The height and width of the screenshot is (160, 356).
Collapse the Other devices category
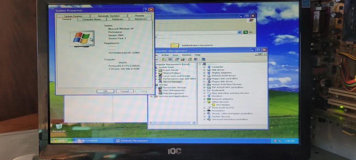(x=204, y=102)
